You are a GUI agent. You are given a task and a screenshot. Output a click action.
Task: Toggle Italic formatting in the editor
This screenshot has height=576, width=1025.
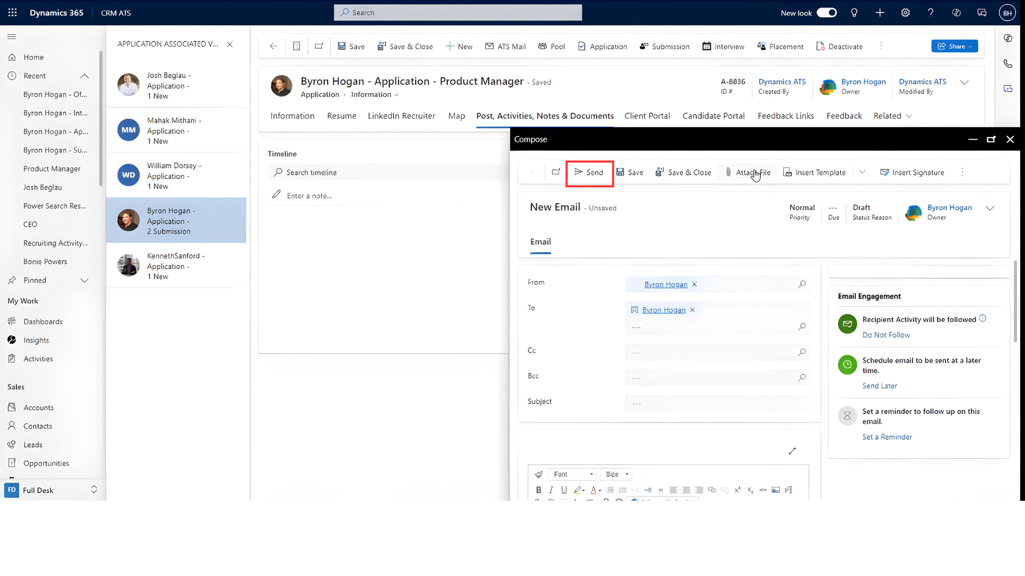click(551, 490)
